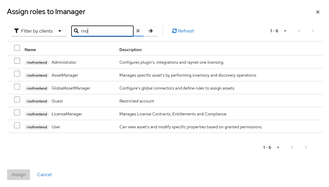Click the rnofrontend badge beside User
This screenshot has width=329, height=187.
point(37,127)
